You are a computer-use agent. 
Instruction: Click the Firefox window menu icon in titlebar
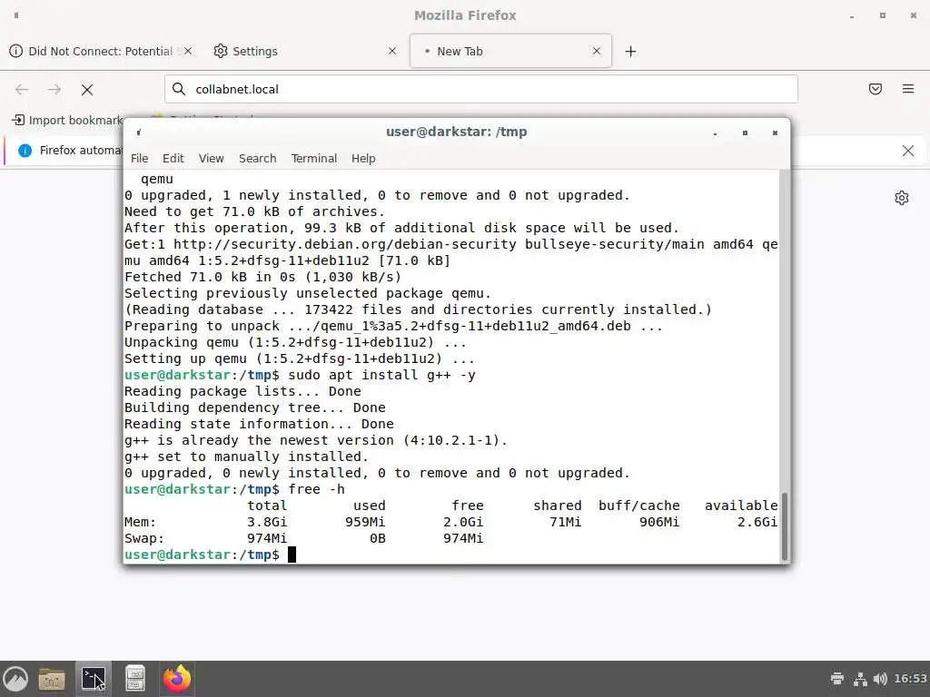click(16, 15)
